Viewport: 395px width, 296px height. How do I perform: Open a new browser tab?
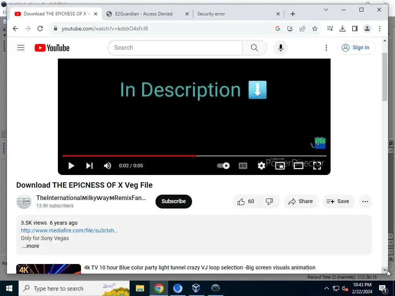point(292,14)
